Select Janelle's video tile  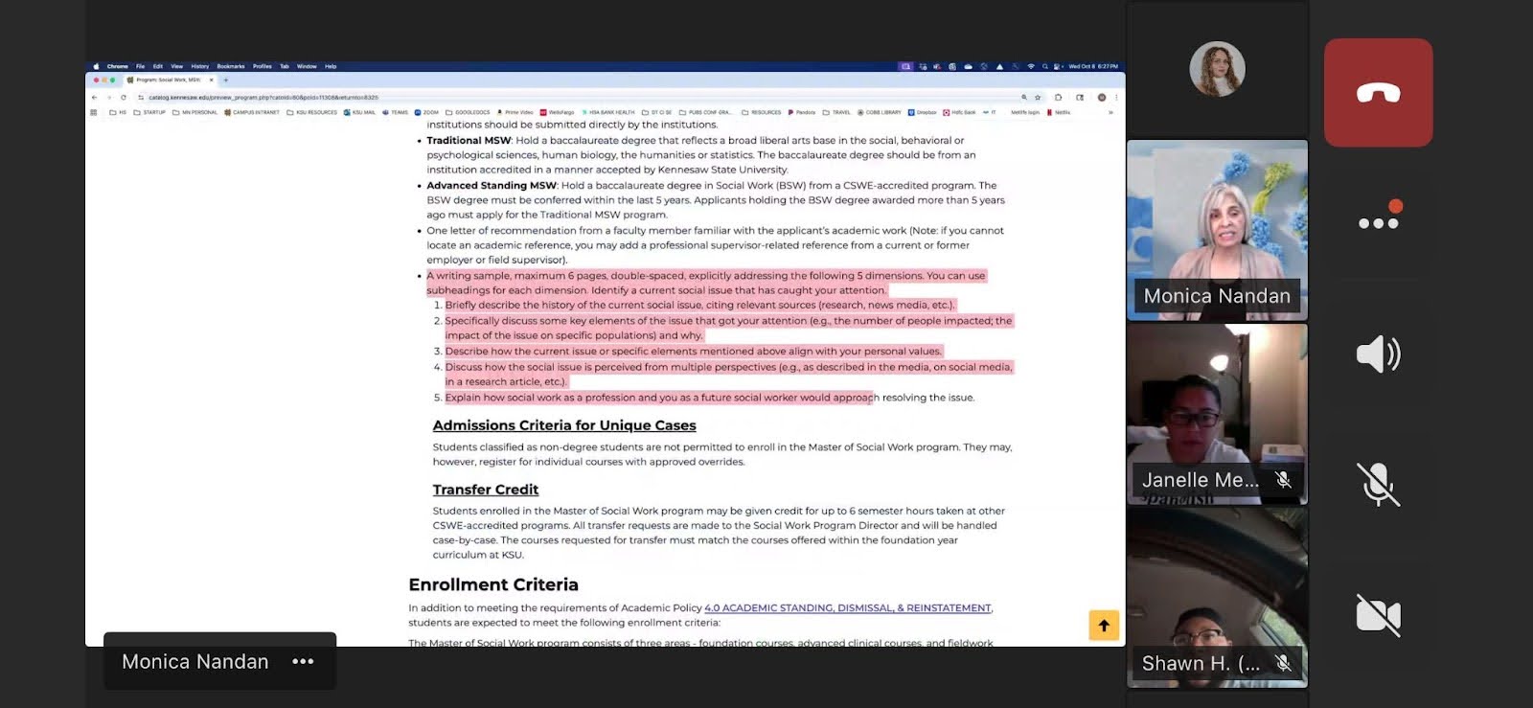pos(1217,414)
